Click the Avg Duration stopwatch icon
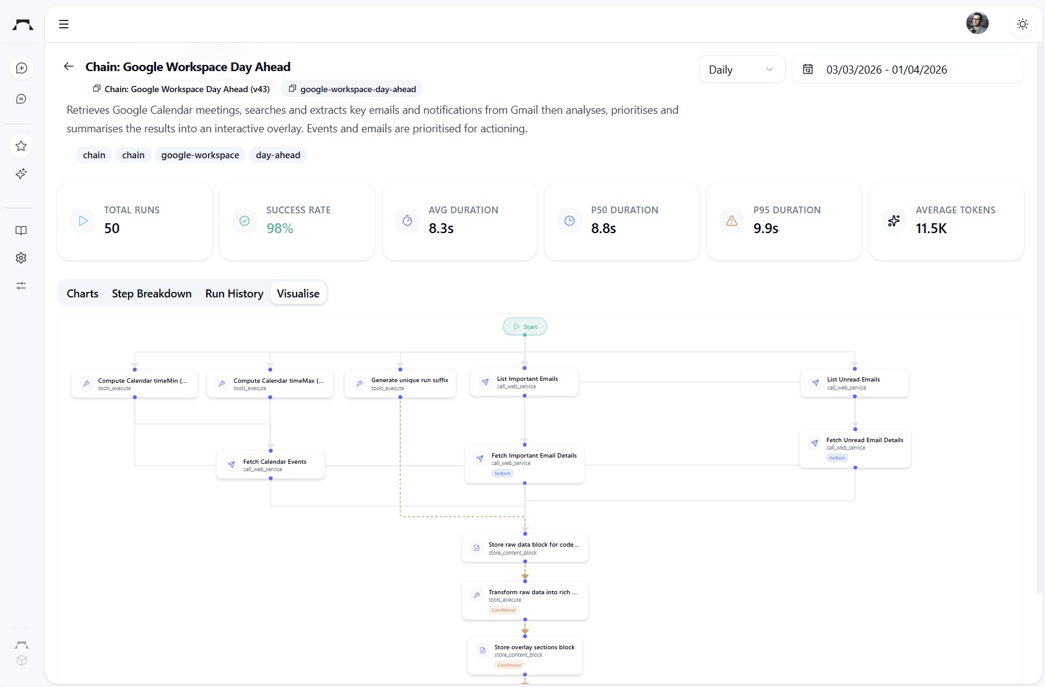Viewport: 1045px width, 687px height. 407,221
